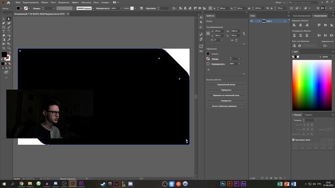335x188 pixels.
Task: Select the Eyedropper tool
Action: coord(9,40)
